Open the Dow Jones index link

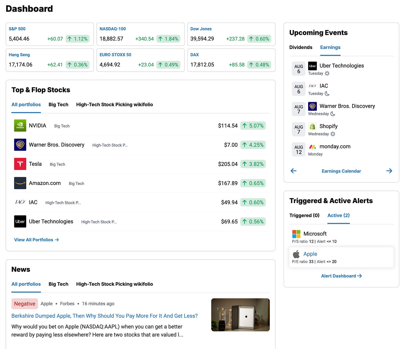pos(201,29)
